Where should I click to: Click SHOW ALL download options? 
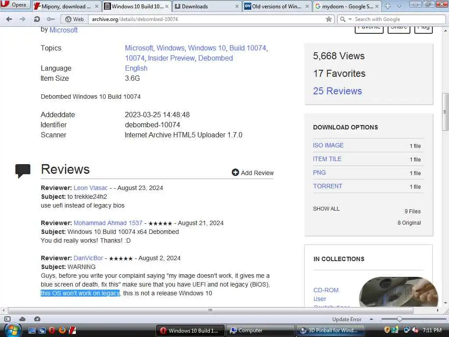[326, 209]
